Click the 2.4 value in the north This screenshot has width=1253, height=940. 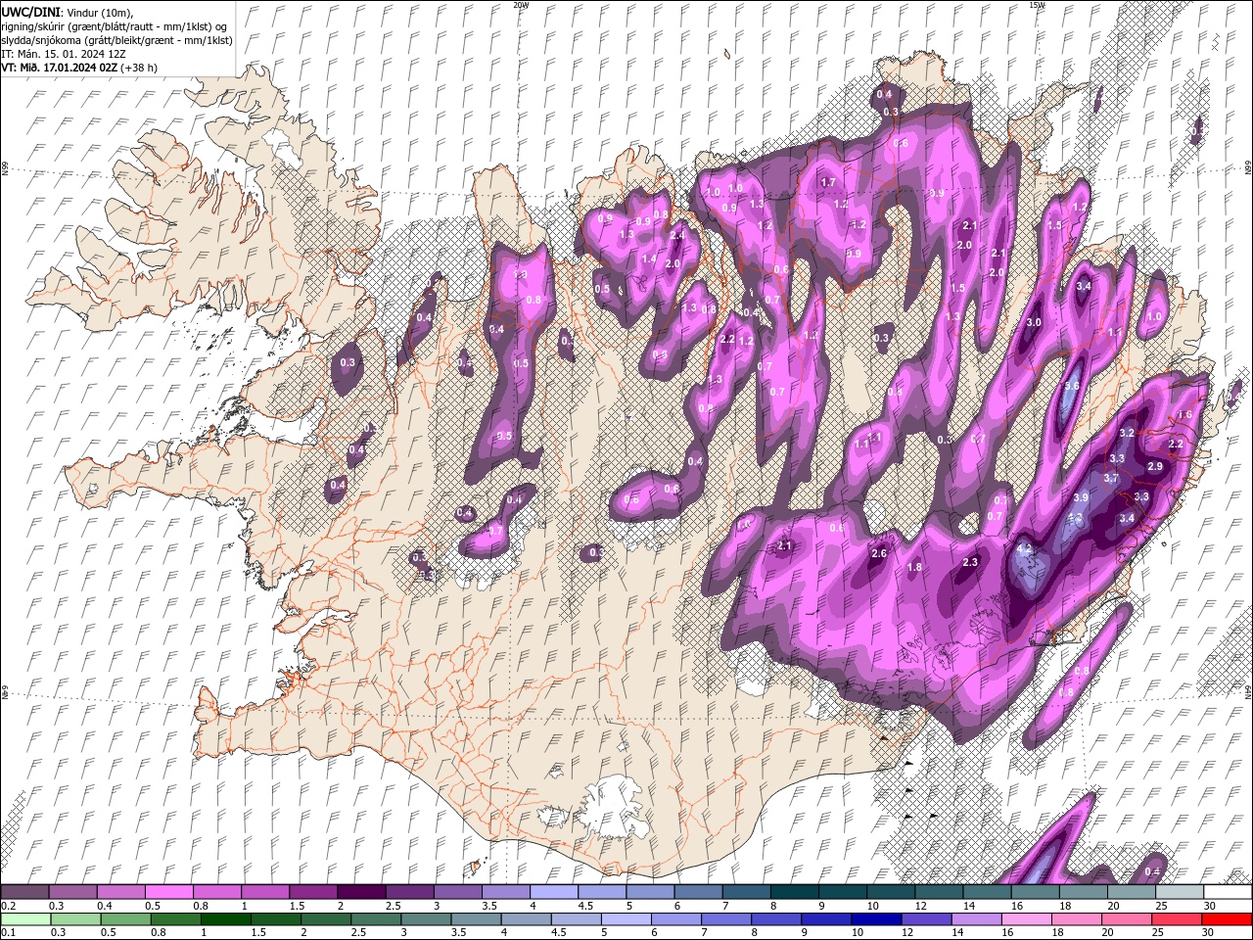pyautogui.click(x=676, y=235)
